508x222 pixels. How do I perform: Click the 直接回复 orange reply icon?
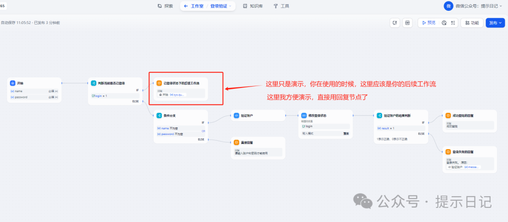click(x=236, y=142)
